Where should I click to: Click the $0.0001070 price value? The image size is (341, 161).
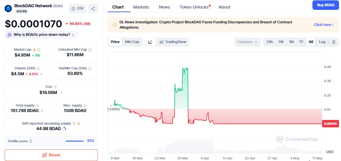pos(34,24)
